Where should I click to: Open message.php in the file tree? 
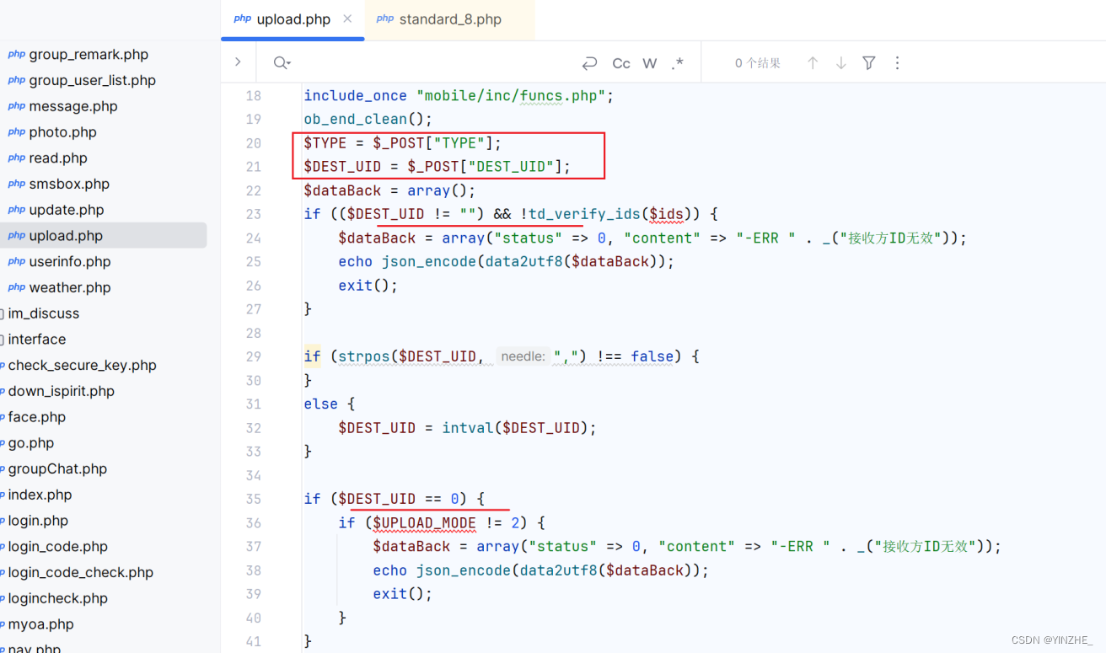[x=73, y=106]
